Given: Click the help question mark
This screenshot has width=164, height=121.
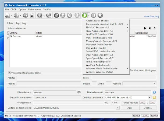Looking at the screenshot, I should (x=158, y=9).
